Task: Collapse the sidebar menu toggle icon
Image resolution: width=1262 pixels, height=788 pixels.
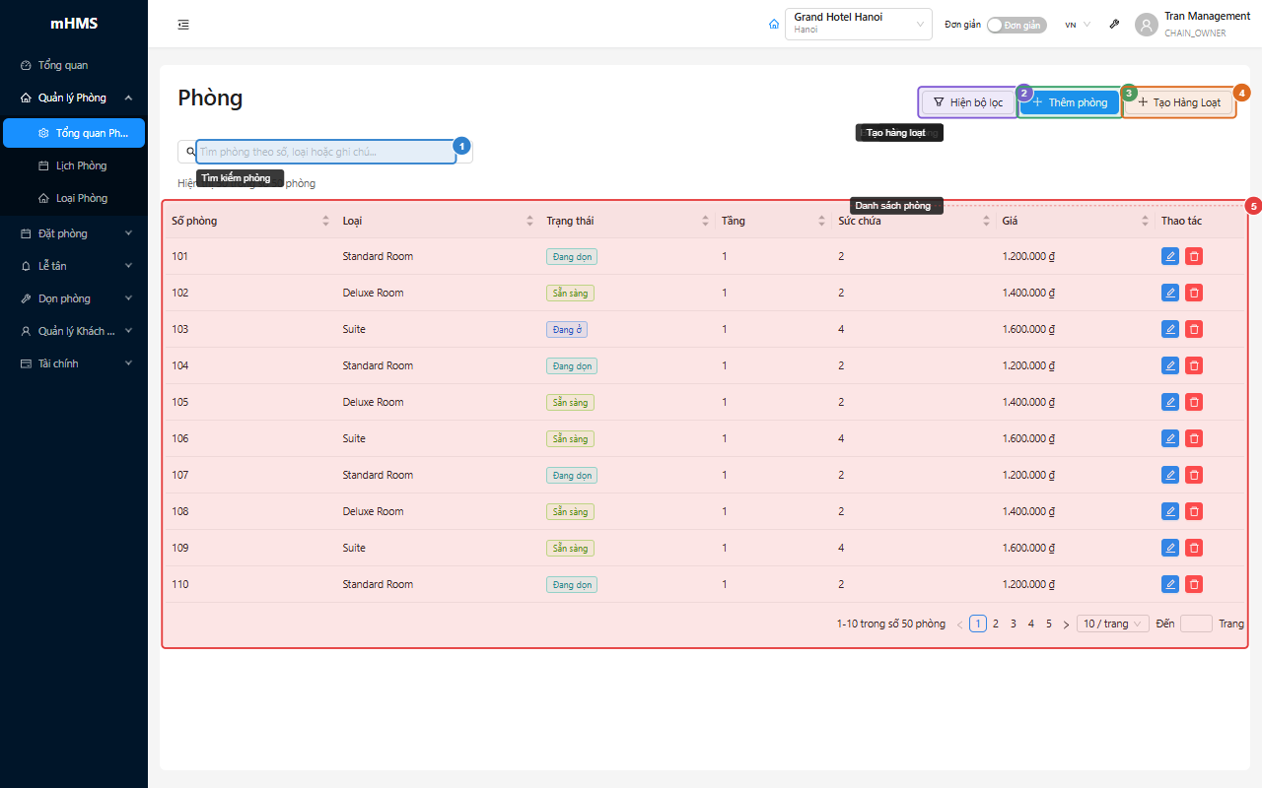Action: tap(183, 25)
